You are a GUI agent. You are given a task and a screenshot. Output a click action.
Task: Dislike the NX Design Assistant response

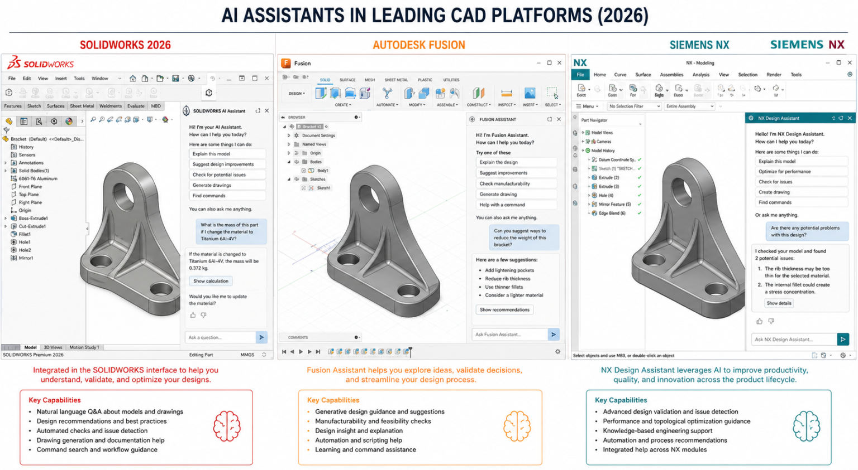771,322
